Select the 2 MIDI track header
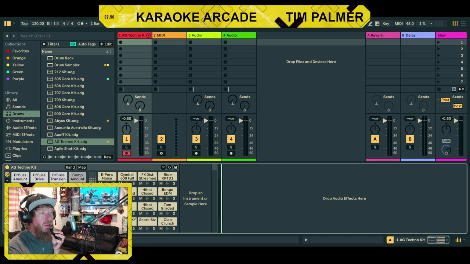 [x=169, y=35]
